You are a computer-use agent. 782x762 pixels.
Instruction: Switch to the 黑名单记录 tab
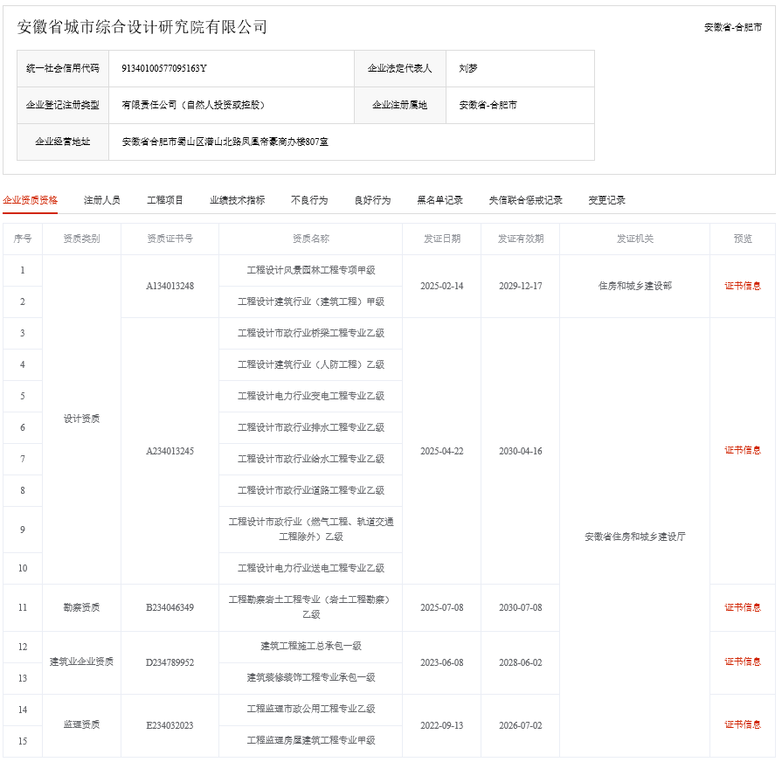click(439, 200)
